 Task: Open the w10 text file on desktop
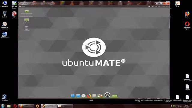coord(187,87)
